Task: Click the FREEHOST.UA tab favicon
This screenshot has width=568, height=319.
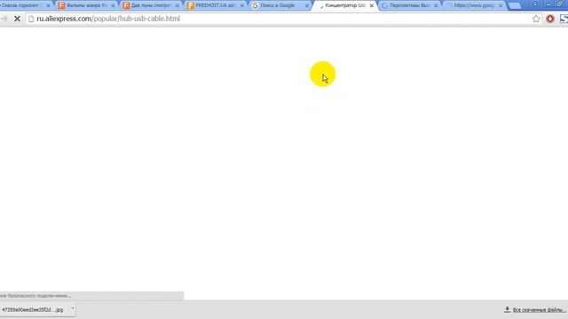Action: [191, 5]
